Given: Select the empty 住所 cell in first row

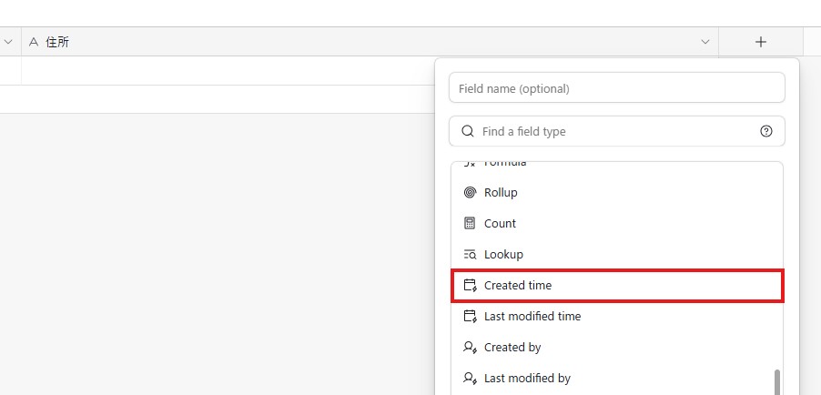Looking at the screenshot, I should coord(228,71).
